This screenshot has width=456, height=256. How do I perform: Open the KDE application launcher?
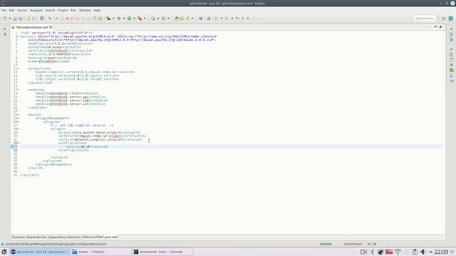(4, 252)
